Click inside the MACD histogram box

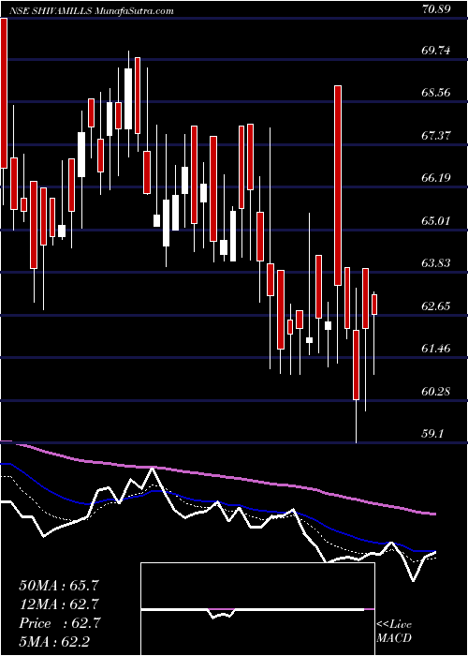(x=257, y=609)
